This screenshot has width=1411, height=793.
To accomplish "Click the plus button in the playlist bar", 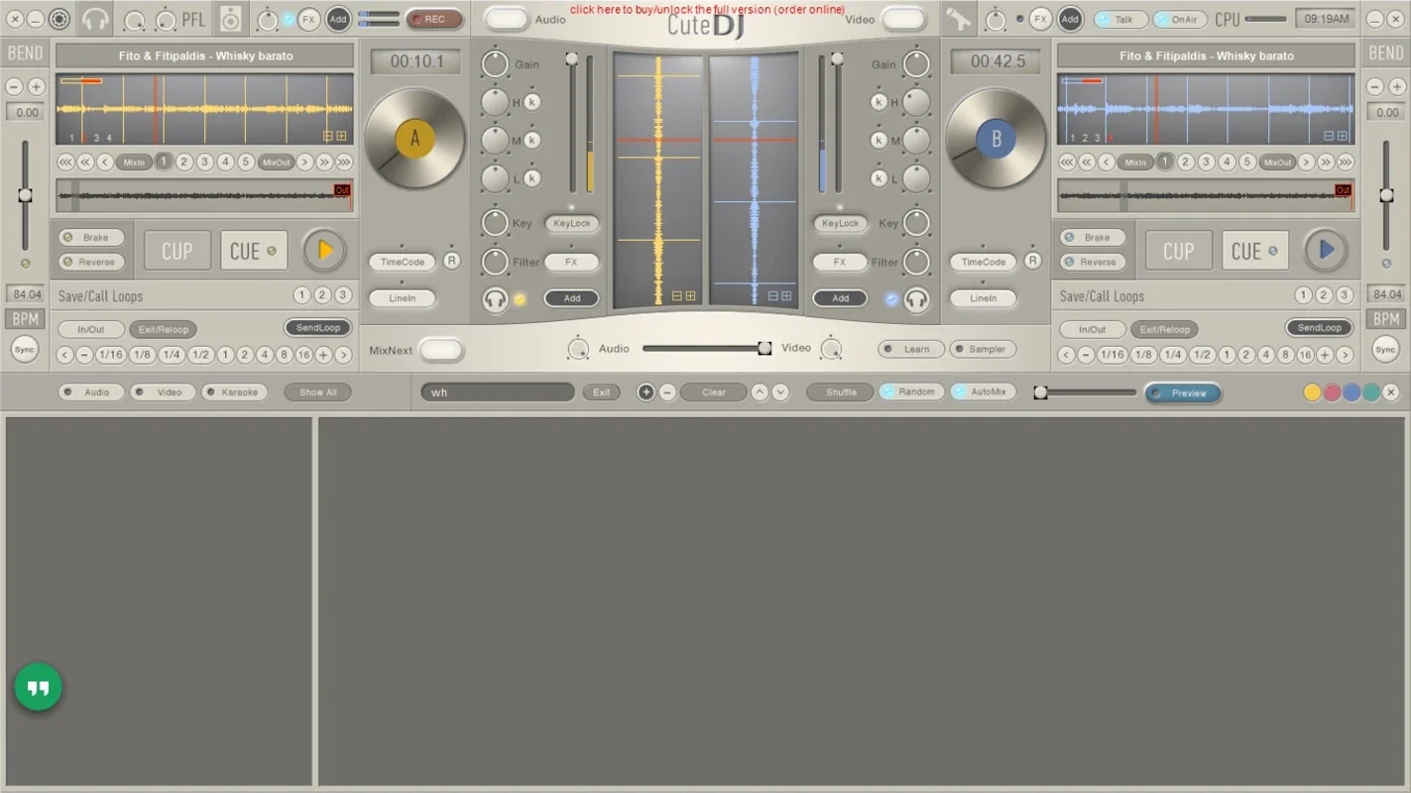I will (646, 393).
